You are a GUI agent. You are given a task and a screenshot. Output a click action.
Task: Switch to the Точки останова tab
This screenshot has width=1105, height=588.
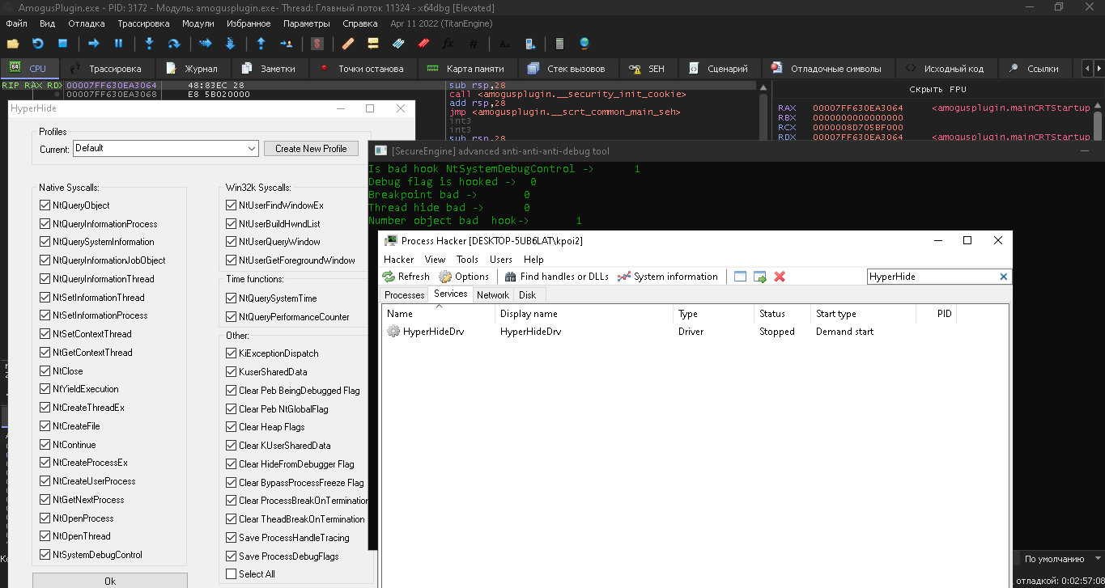(362, 69)
